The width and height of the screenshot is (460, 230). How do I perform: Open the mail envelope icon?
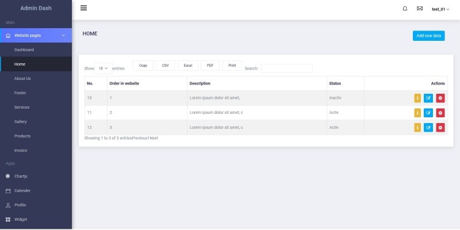[x=420, y=9]
